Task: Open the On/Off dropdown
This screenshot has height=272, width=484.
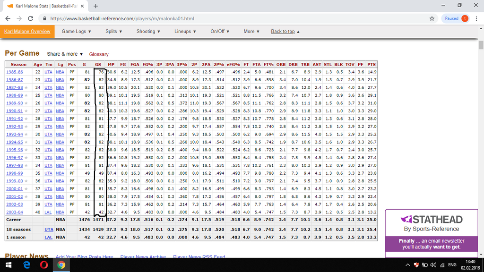Action: [220, 32]
